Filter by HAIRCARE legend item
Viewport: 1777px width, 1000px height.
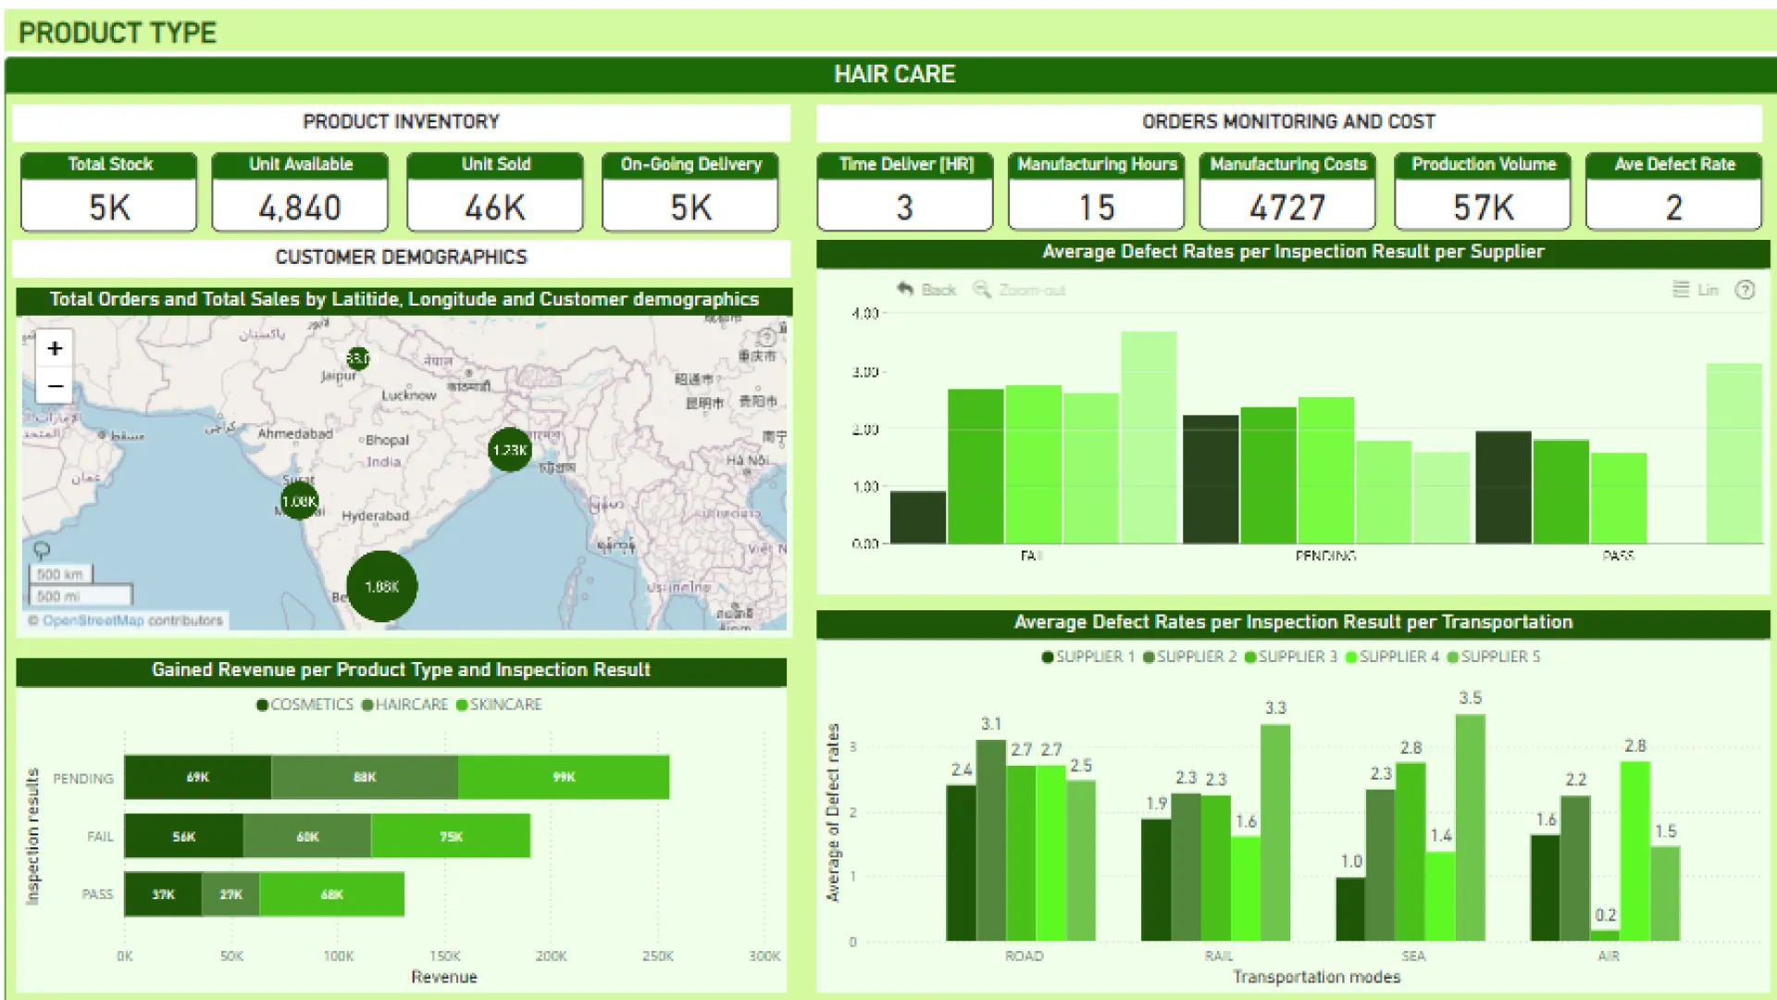pyautogui.click(x=405, y=705)
